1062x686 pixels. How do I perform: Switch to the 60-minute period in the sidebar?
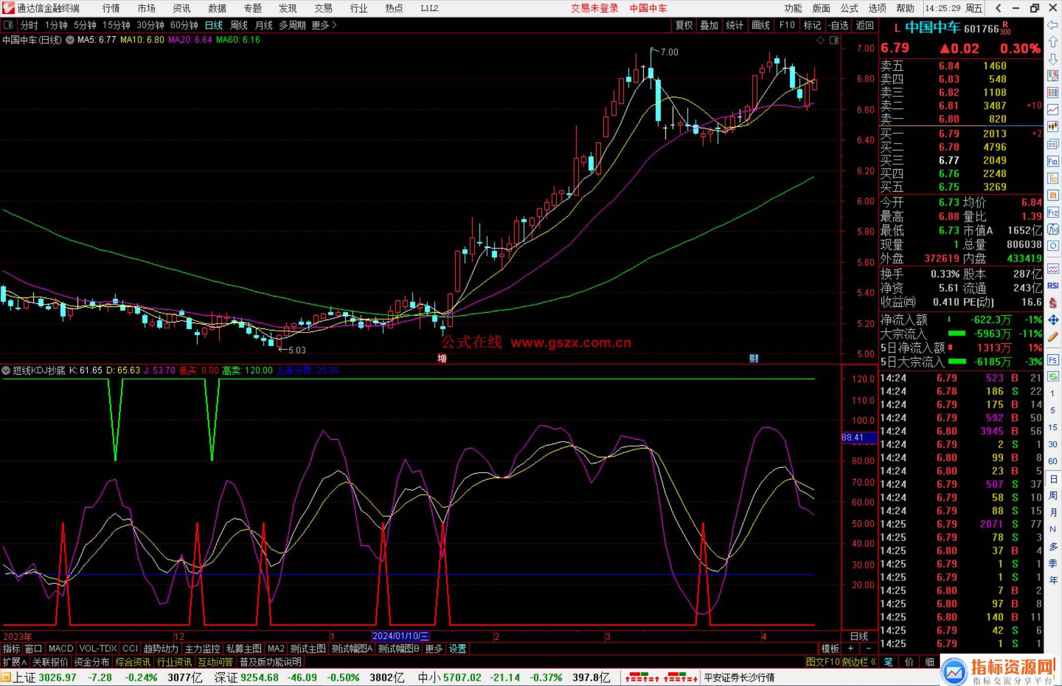pyautogui.click(x=1052, y=461)
